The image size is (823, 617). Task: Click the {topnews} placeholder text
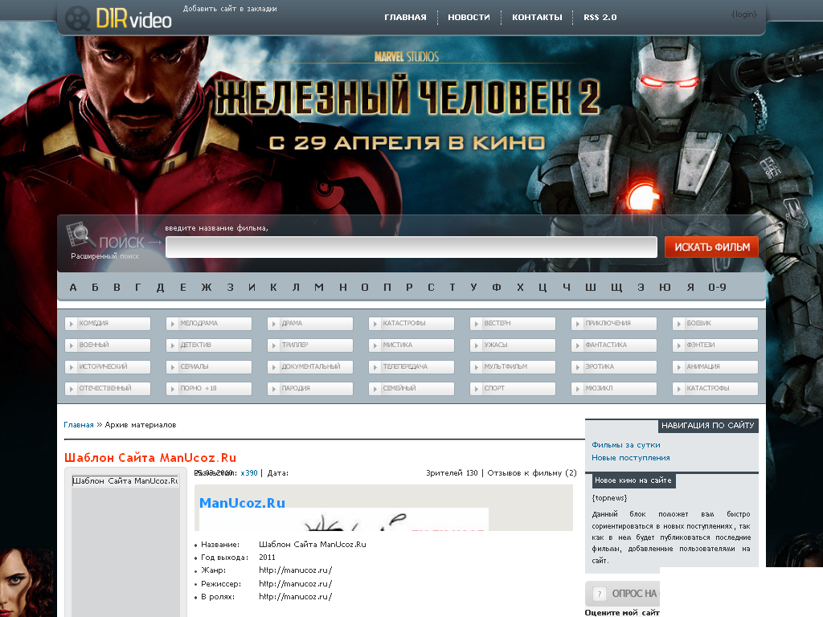point(609,498)
